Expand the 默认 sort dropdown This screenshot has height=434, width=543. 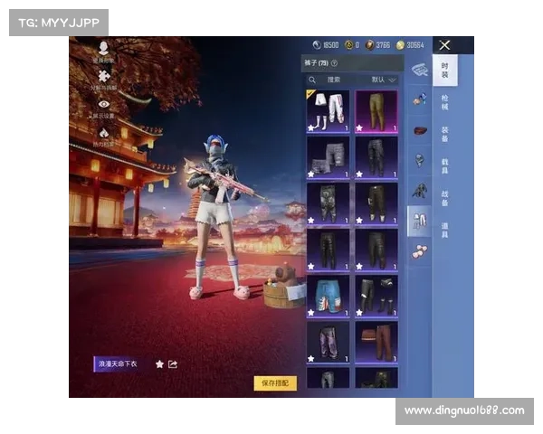(383, 80)
